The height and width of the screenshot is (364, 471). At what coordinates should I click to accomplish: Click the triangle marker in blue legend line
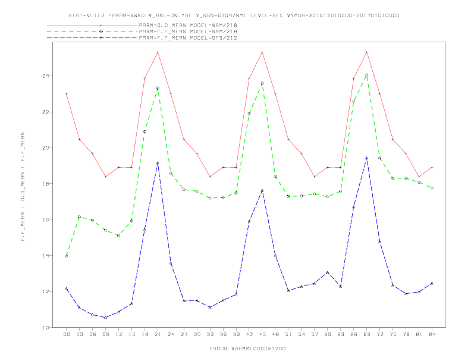pyautogui.click(x=101, y=38)
